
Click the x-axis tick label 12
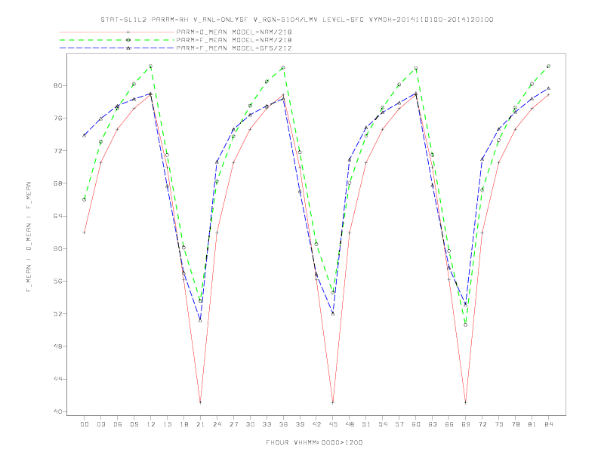tap(151, 424)
